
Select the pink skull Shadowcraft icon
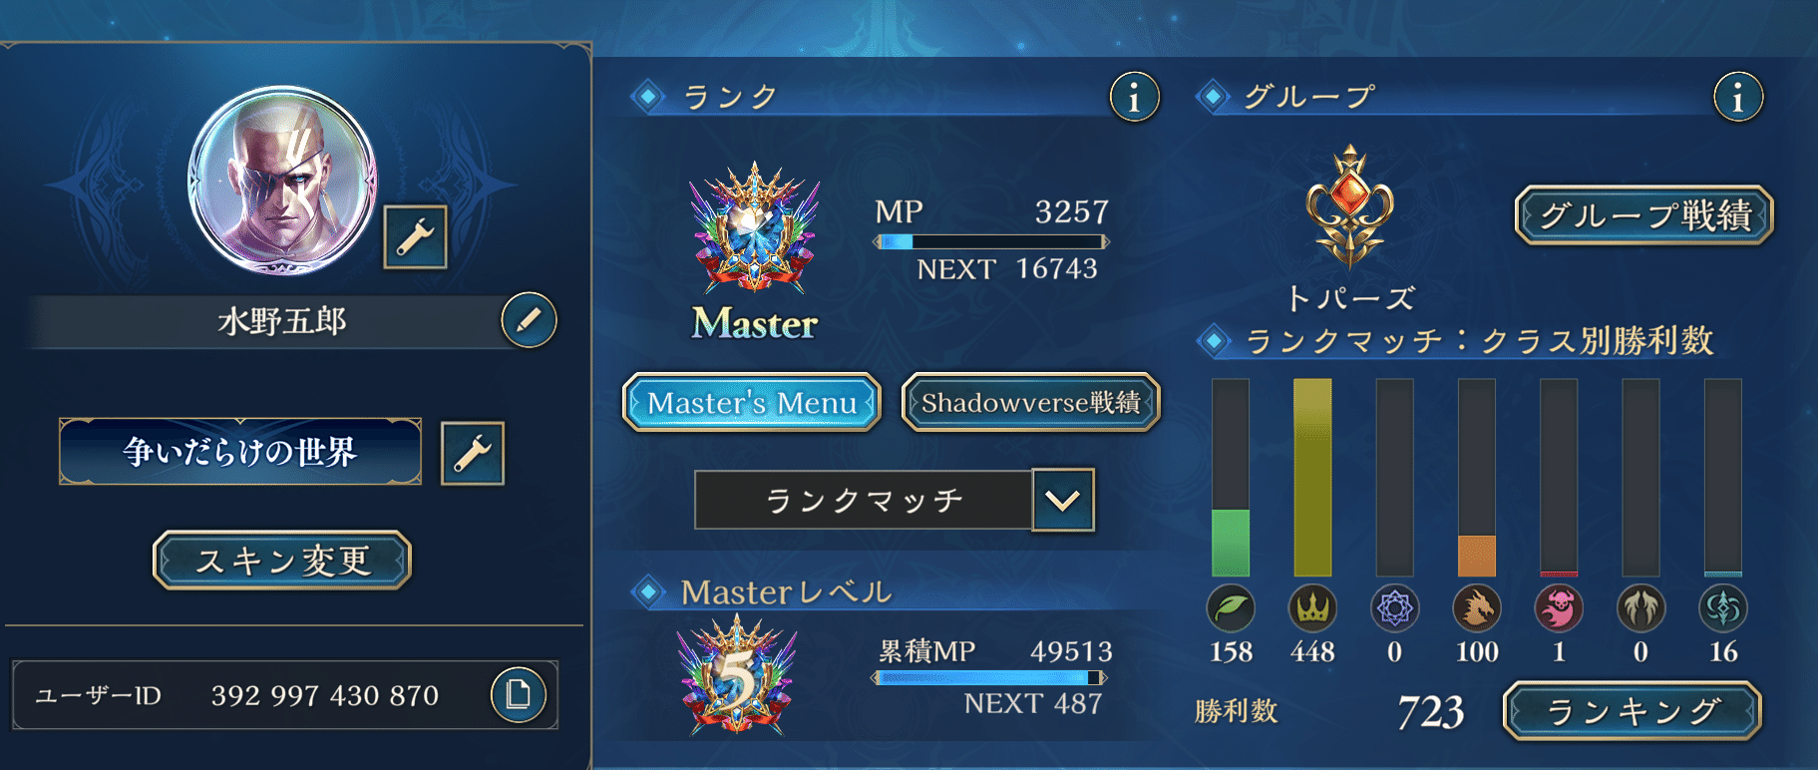[1559, 607]
